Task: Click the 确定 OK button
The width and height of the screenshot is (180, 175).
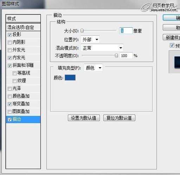Action: point(172,18)
